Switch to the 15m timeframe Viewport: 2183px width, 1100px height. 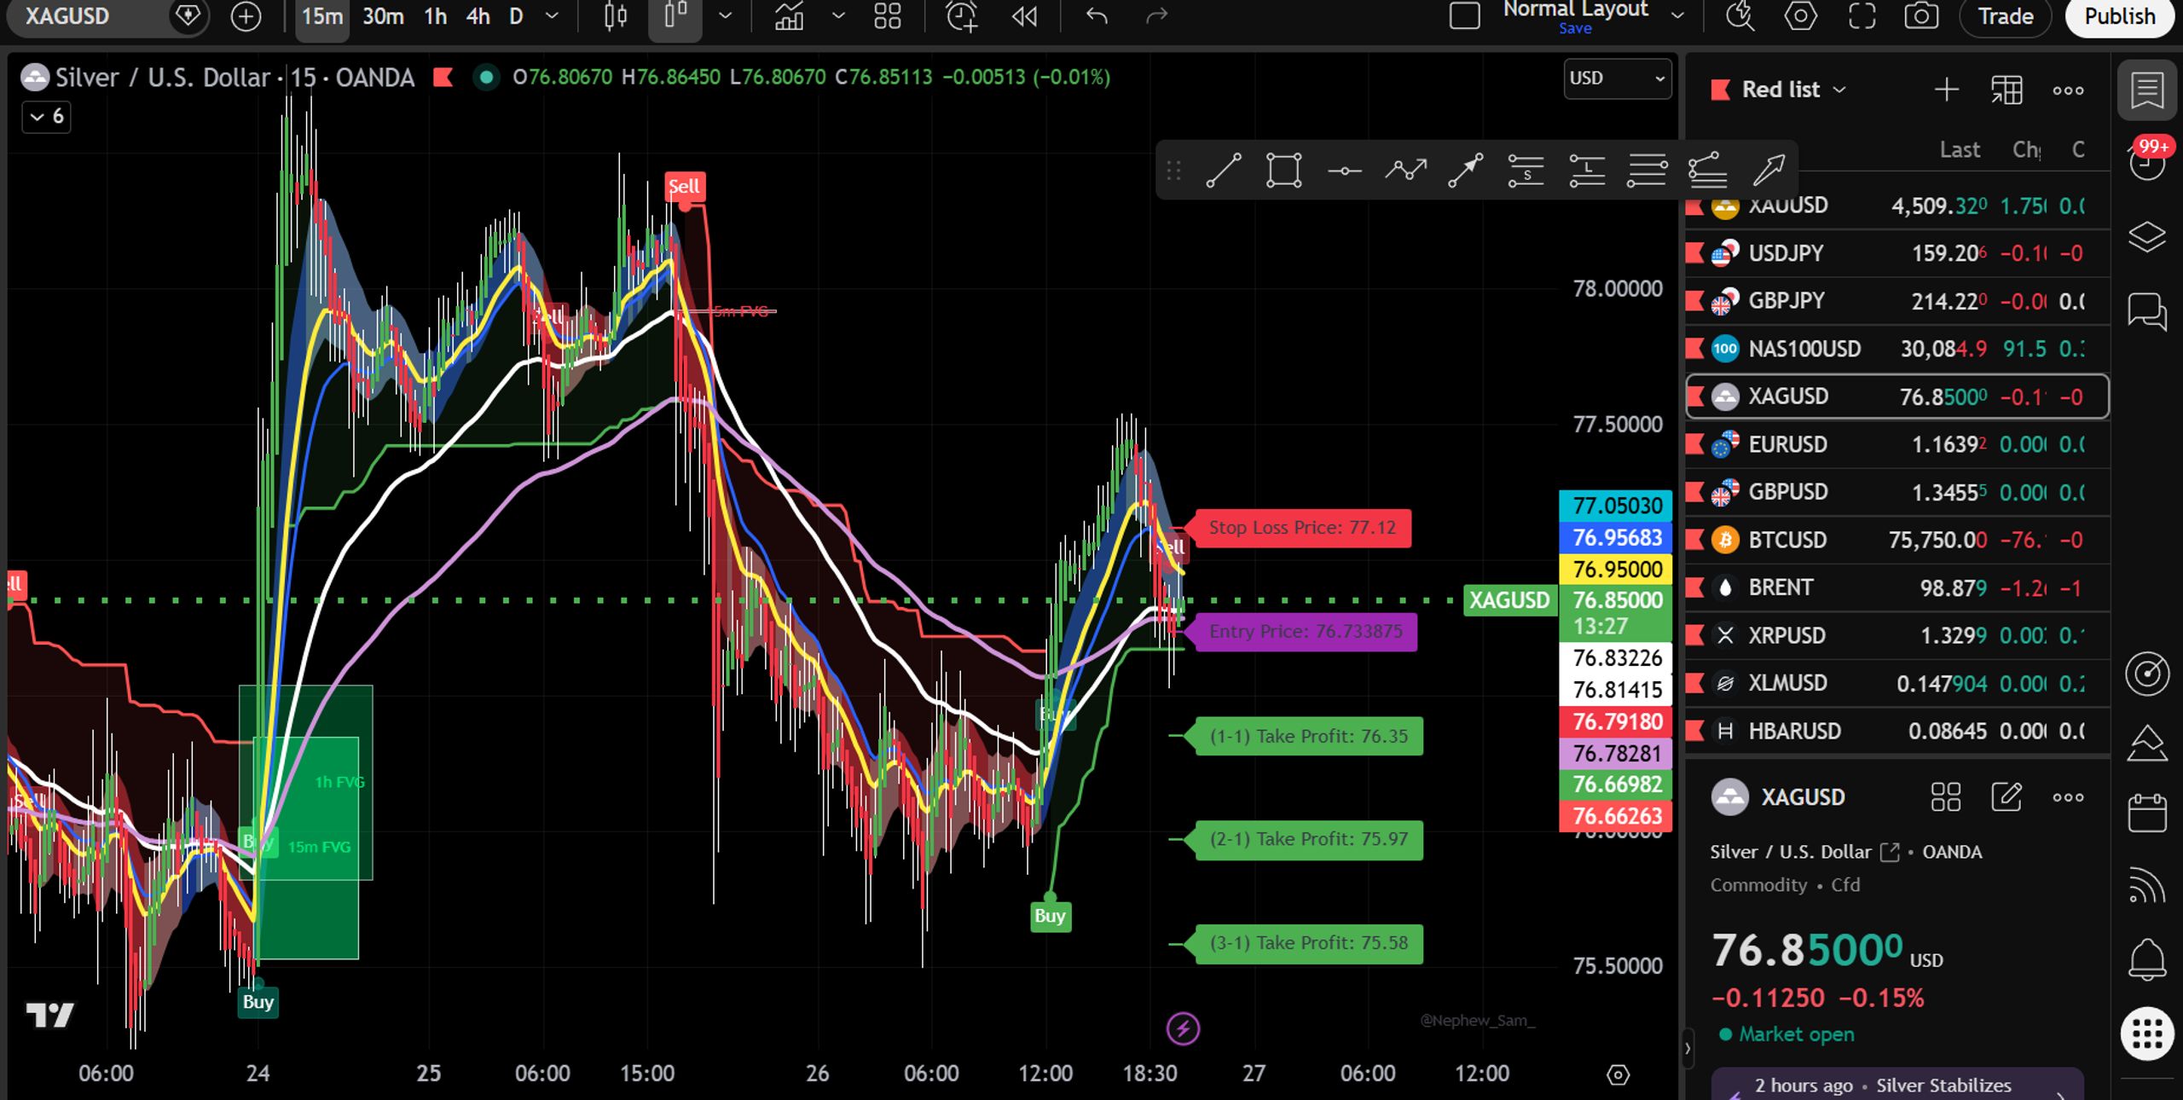(x=321, y=17)
